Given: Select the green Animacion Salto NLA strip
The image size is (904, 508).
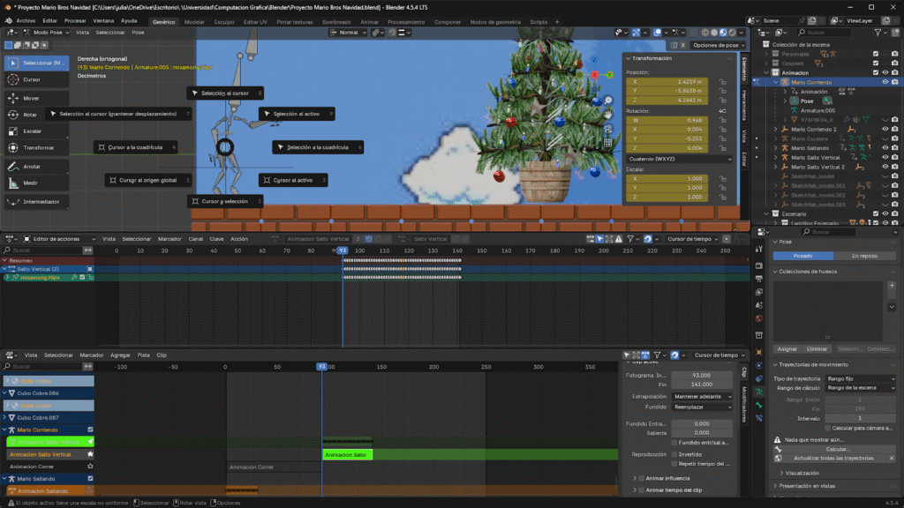Looking at the screenshot, I should 347,454.
